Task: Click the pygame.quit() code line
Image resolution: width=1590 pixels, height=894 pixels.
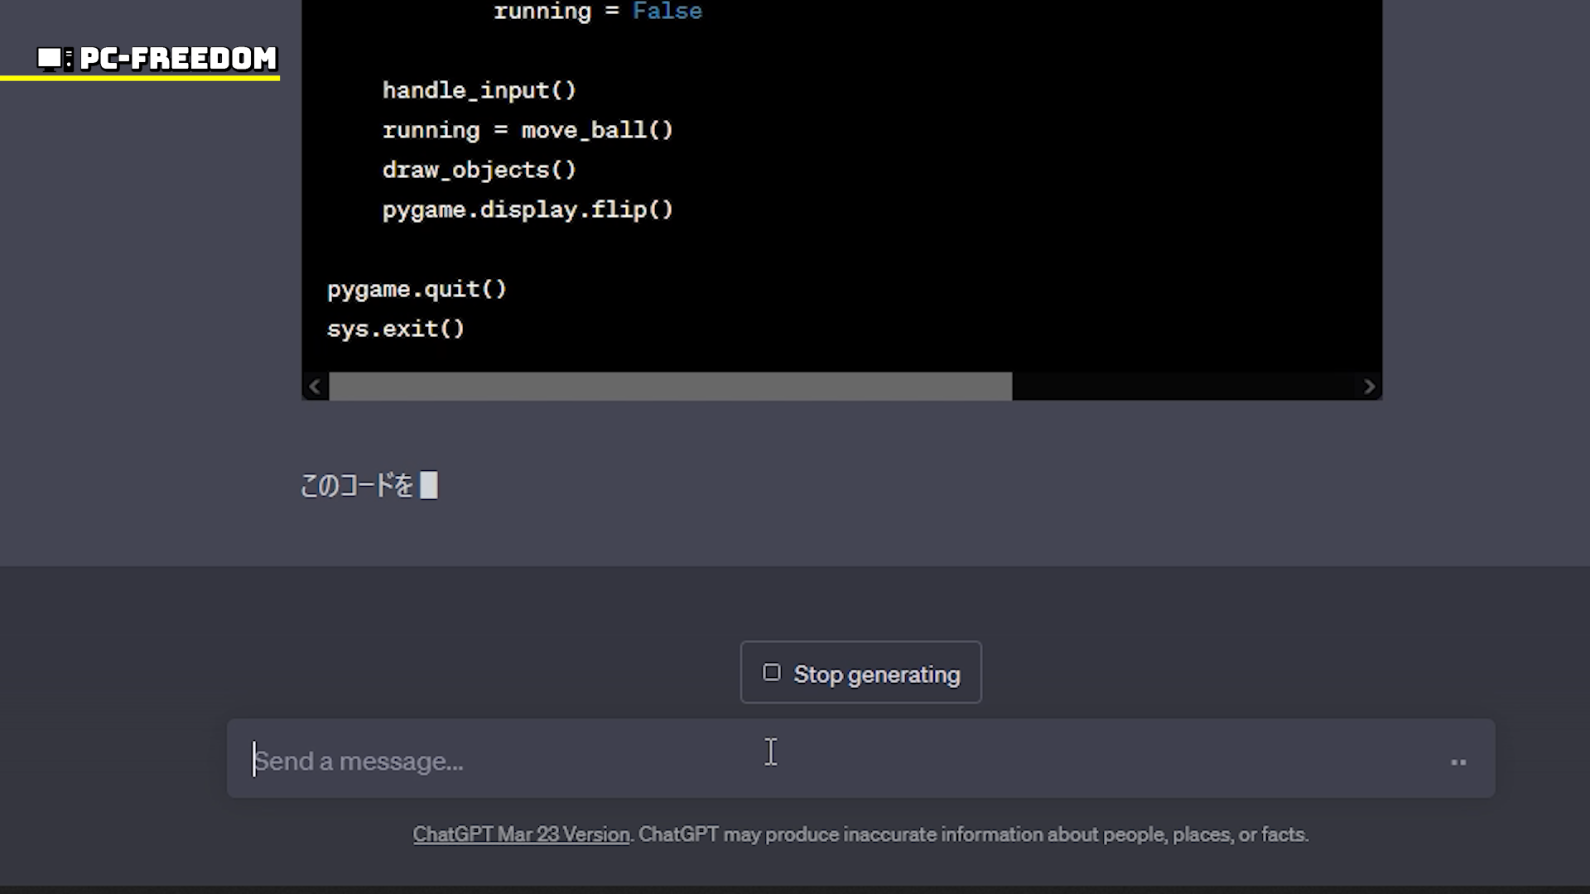Action: 417,289
